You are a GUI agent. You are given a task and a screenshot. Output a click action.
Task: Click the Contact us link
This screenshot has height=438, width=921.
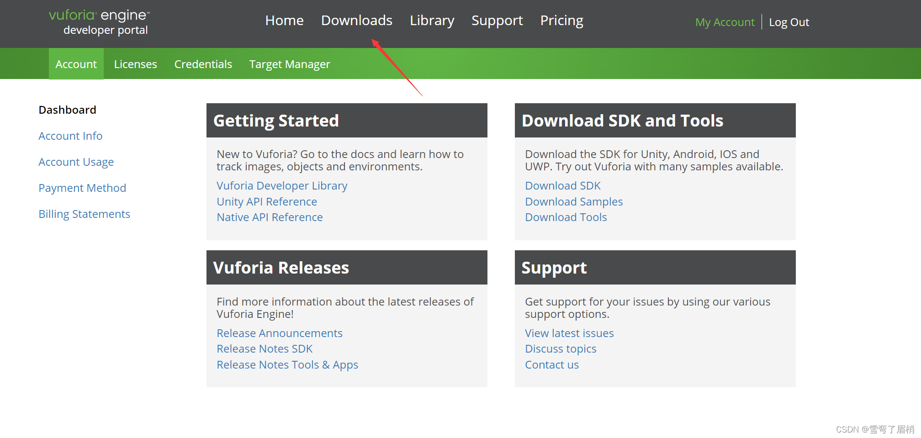[x=552, y=365]
